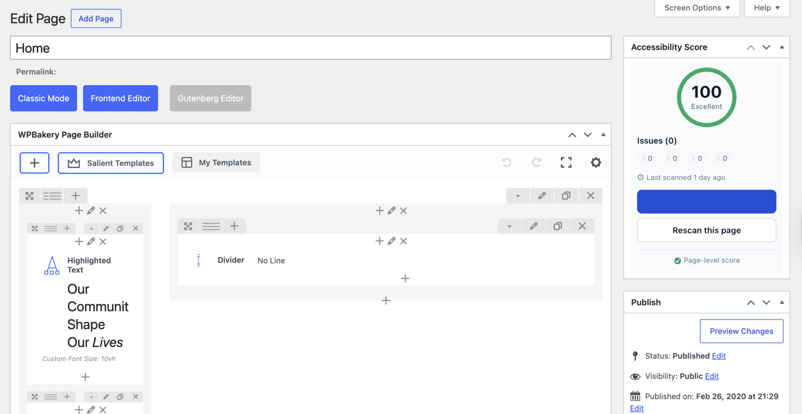This screenshot has width=802, height=414.
Task: Change column layout of the outermost row
Action: [52, 195]
